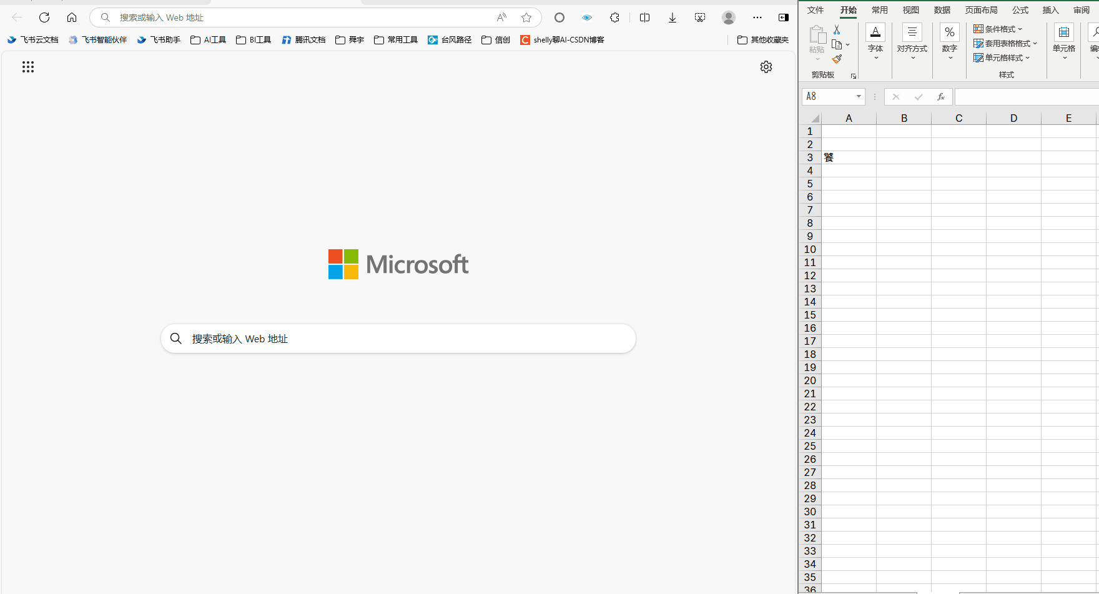Switch to the 视图 ribbon tab

pos(911,10)
